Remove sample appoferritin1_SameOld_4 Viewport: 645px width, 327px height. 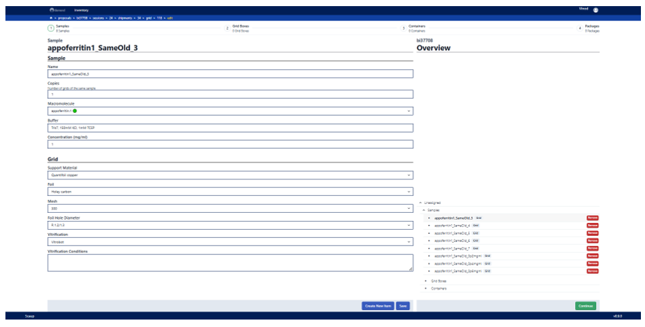(x=593, y=226)
